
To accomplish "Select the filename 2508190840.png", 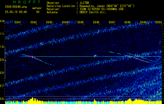I will tap(16, 7).
